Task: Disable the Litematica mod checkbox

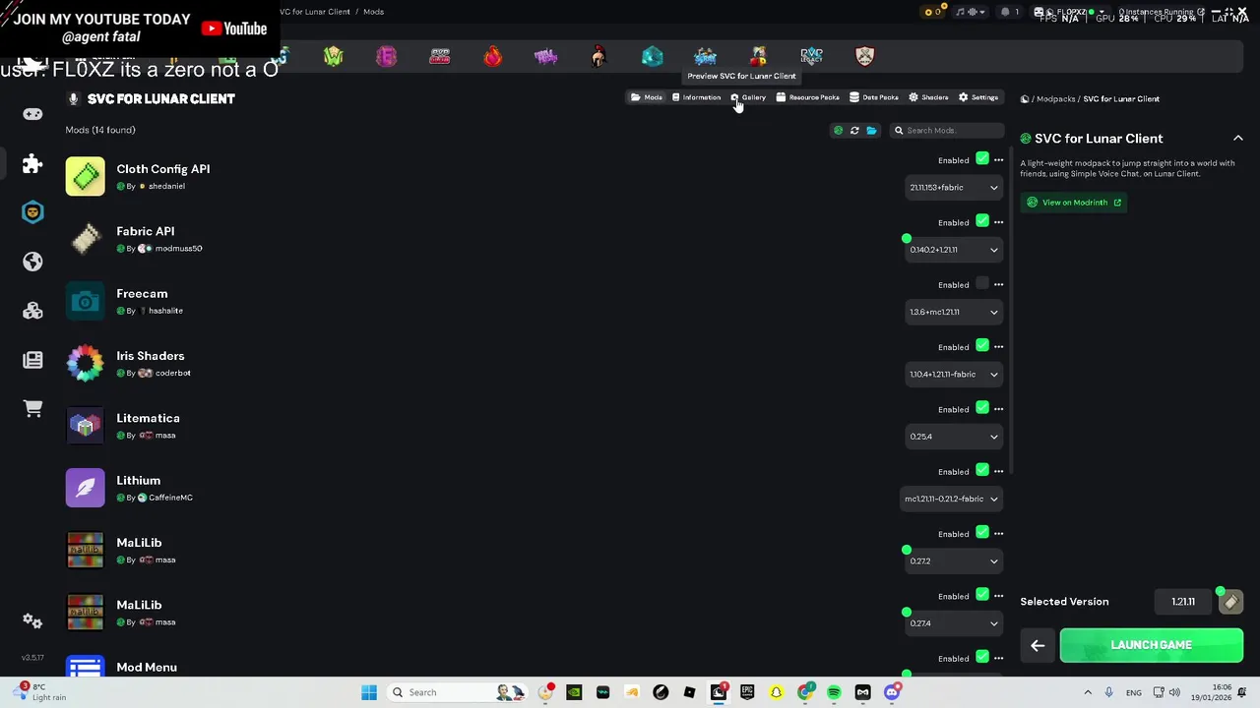Action: tap(982, 408)
